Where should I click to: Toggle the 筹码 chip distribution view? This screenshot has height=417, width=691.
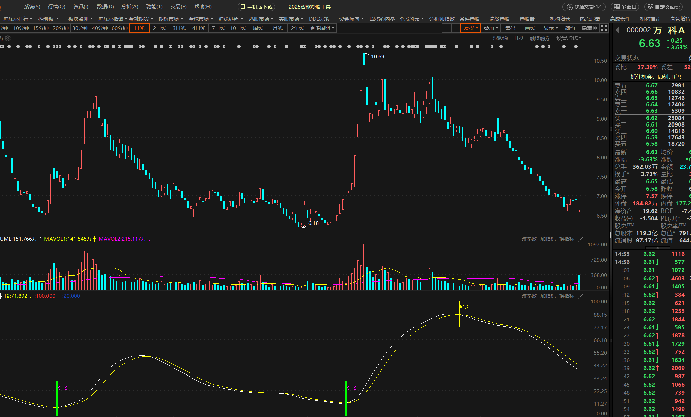pos(510,28)
